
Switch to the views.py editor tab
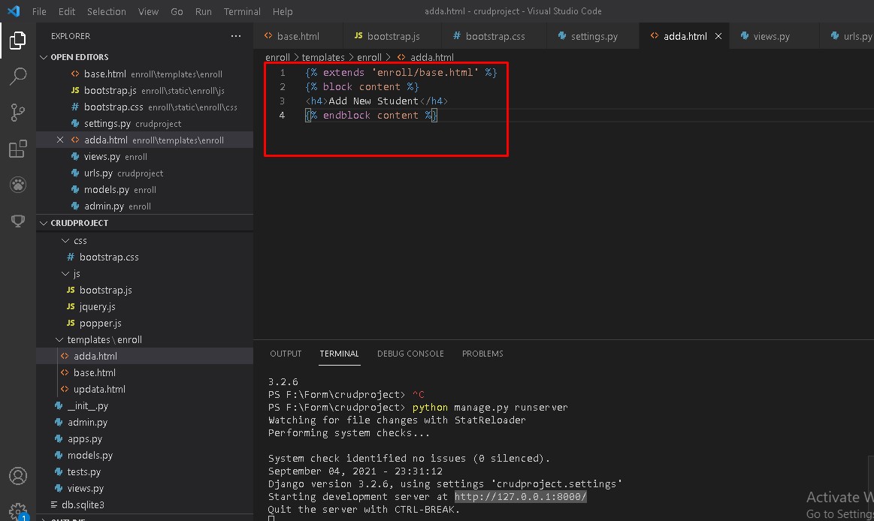pyautogui.click(x=772, y=36)
